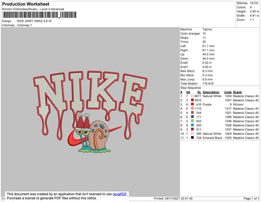The image size is (261, 202).
Task: Open the novaPDF link
Action: (120, 194)
